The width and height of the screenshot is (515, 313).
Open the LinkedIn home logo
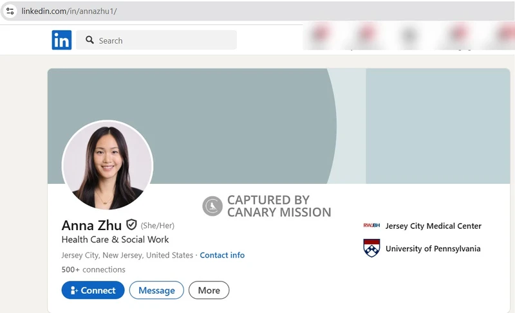[62, 40]
